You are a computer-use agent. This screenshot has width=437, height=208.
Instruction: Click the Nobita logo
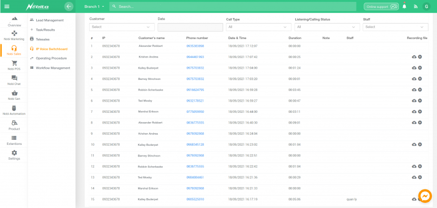click(x=37, y=6)
